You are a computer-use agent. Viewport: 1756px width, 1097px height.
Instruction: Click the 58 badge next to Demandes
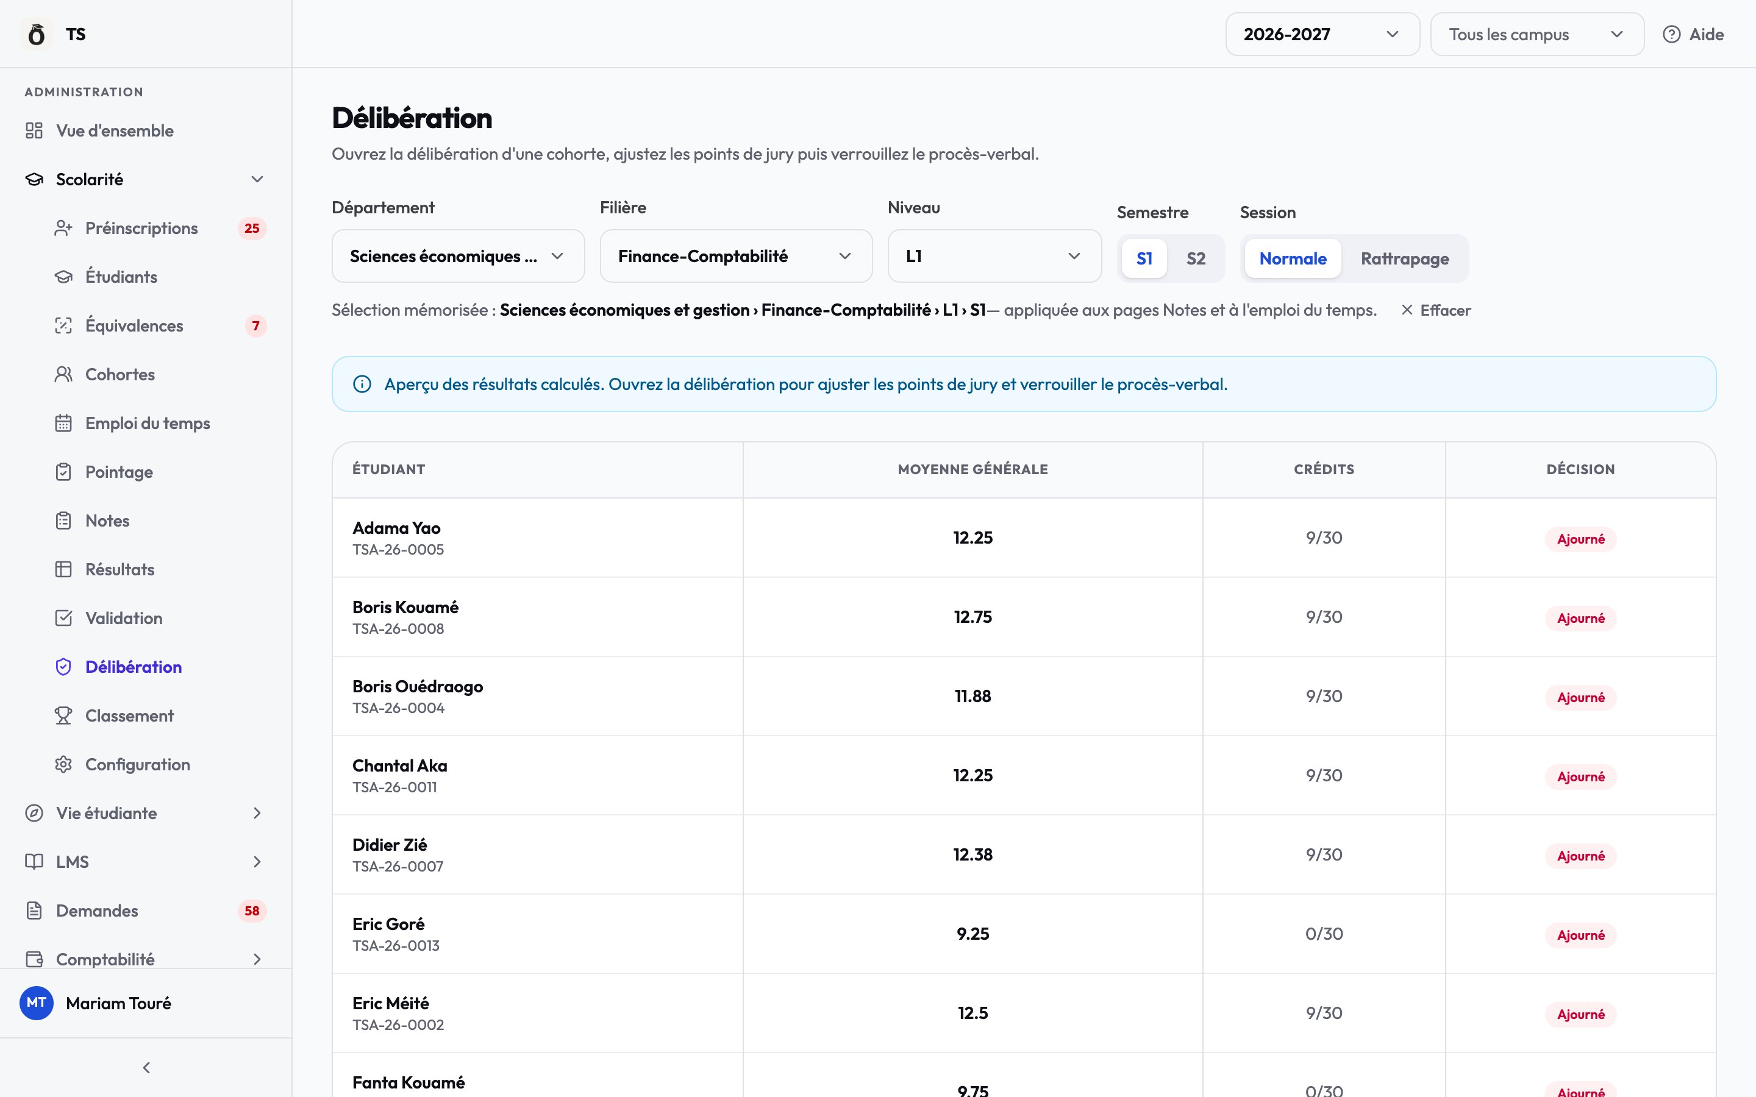pyautogui.click(x=252, y=911)
